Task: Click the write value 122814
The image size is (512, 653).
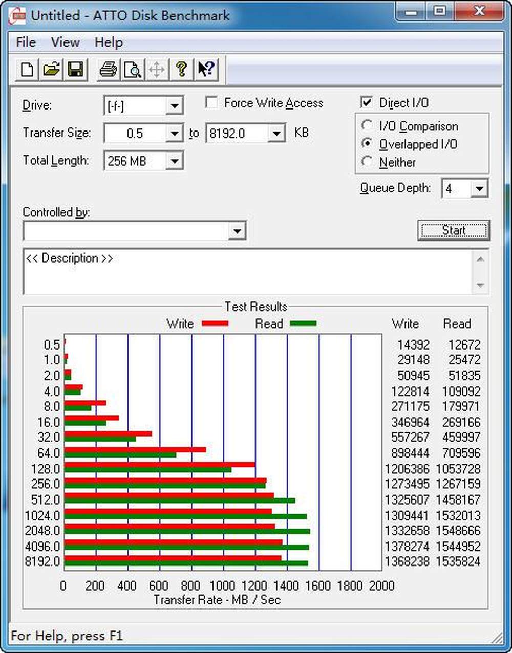Action: pyautogui.click(x=410, y=391)
